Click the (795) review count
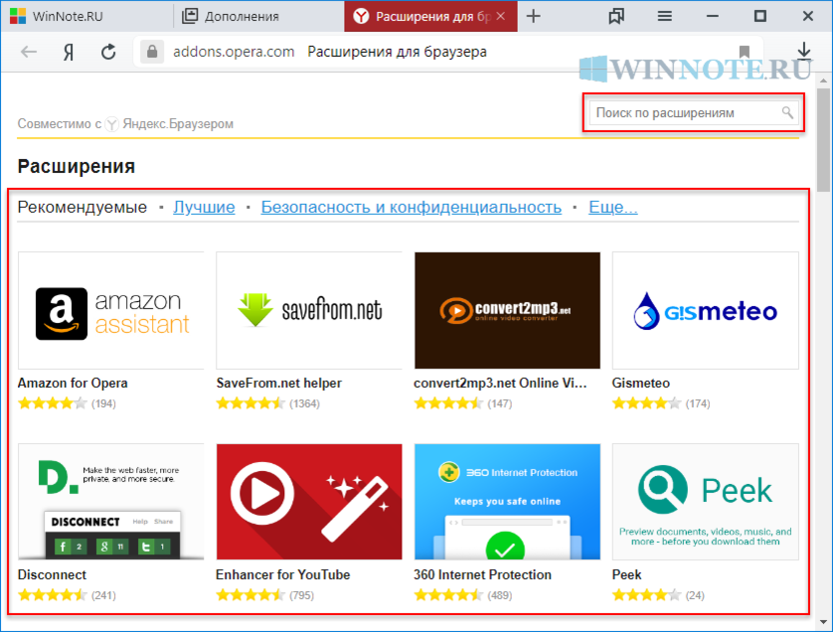 click(302, 595)
